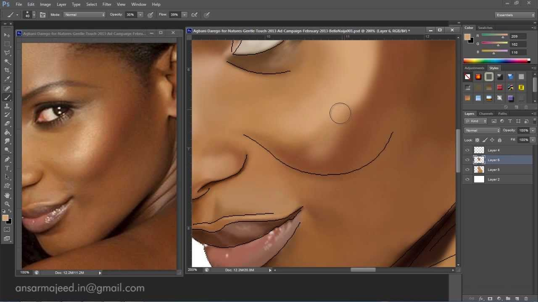This screenshot has width=538, height=302.
Task: Select the Smudge tool
Action: [x=7, y=141]
